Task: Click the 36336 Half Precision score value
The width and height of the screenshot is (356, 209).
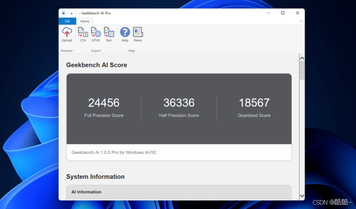Action: (x=179, y=103)
